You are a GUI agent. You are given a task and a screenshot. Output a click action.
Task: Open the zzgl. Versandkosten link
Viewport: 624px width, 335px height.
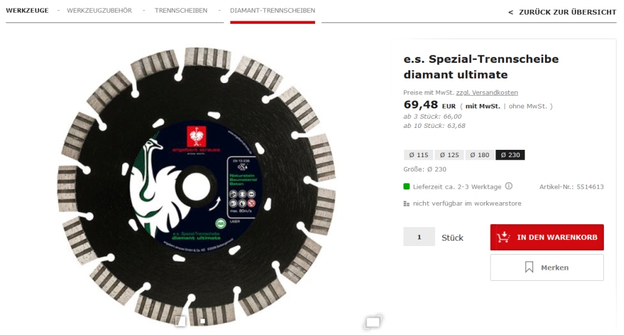[x=487, y=93]
